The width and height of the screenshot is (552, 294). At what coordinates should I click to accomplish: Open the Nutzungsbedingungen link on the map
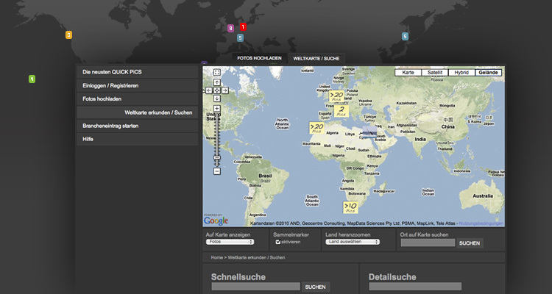pyautogui.click(x=481, y=223)
